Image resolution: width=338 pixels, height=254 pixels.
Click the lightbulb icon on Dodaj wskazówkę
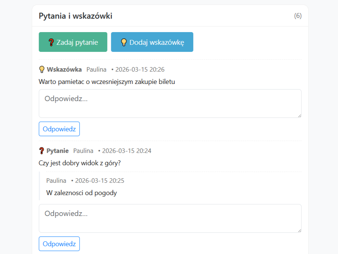click(124, 42)
